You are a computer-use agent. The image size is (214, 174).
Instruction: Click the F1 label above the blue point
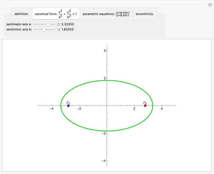pyautogui.click(x=68, y=103)
